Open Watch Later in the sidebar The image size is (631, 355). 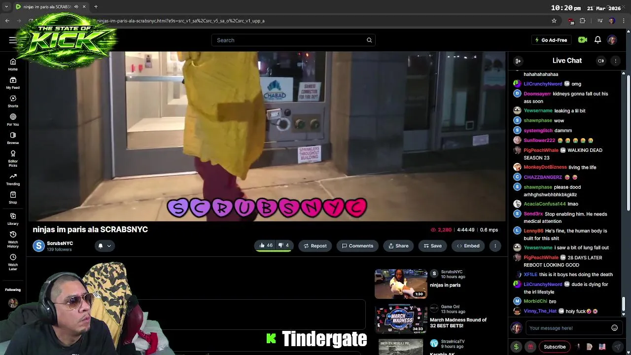pos(13,262)
